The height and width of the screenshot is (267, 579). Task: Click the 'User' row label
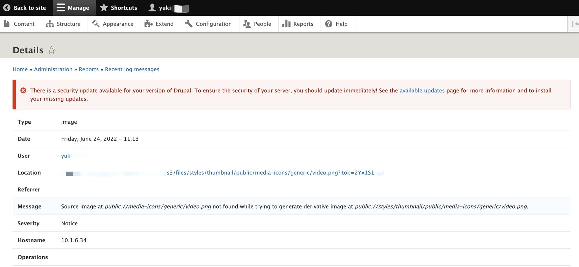pos(24,156)
